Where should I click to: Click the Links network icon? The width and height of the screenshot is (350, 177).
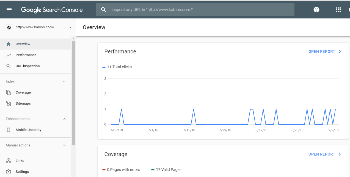tap(9, 161)
